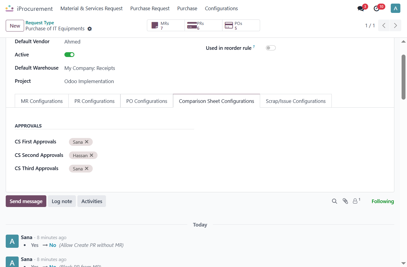Image resolution: width=407 pixels, height=267 pixels.
Task: Select the Comparison Sheet Configurations tab
Action: click(x=216, y=101)
